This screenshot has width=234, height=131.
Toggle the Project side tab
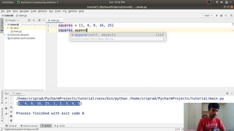[x=2, y=25]
